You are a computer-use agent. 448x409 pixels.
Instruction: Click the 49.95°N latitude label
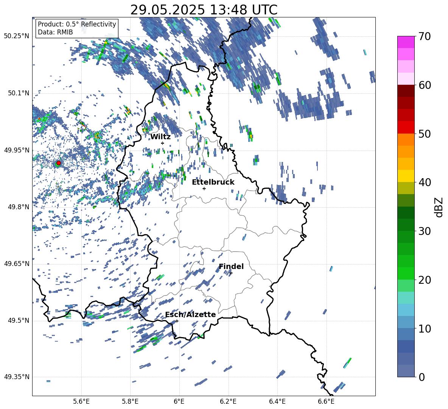coord(17,150)
